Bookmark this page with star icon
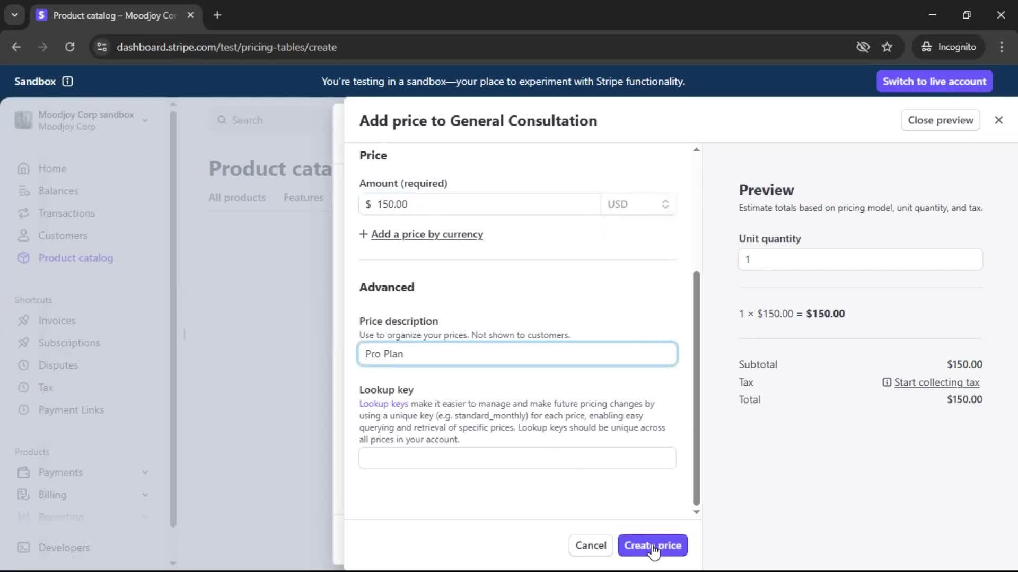This screenshot has height=572, width=1018. [x=887, y=47]
